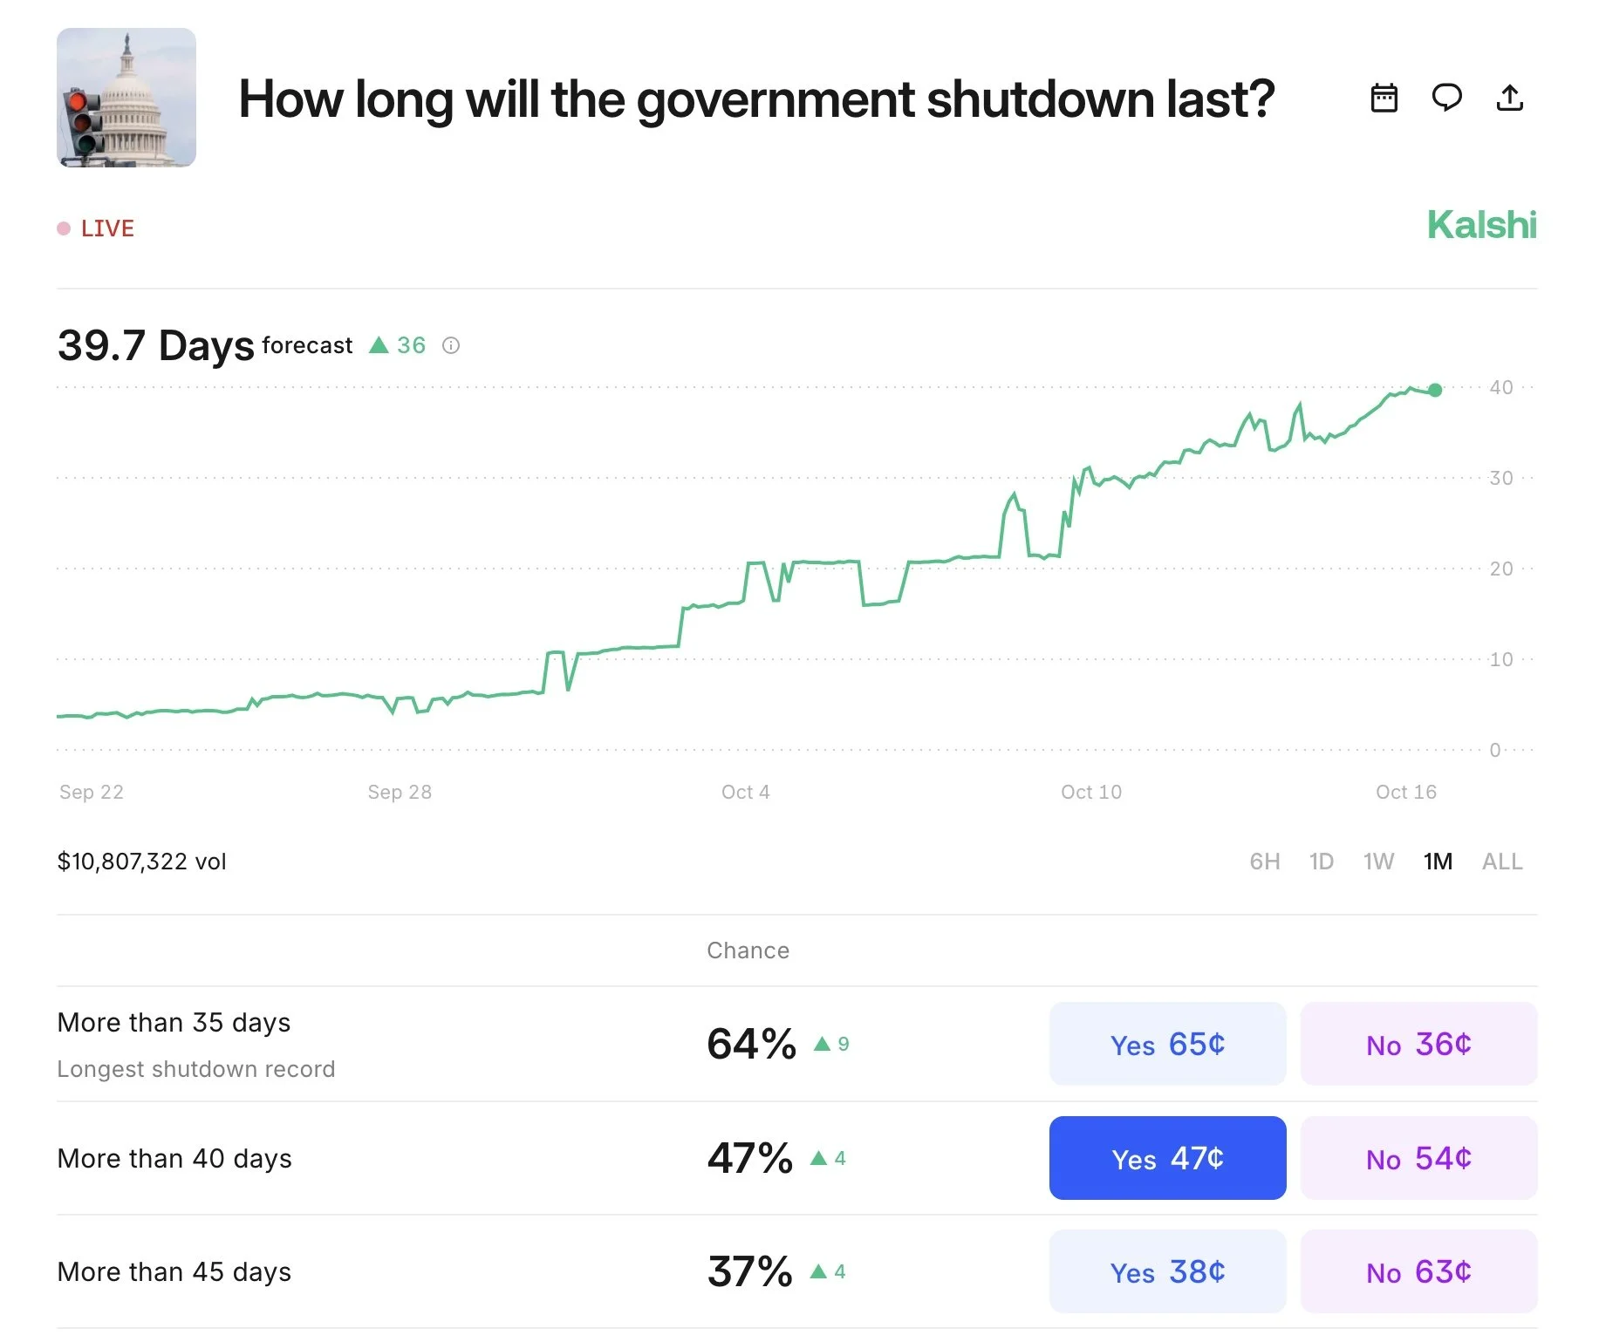Click the LIVE status indicator
Image resolution: width=1599 pixels, height=1342 pixels.
coord(96,228)
